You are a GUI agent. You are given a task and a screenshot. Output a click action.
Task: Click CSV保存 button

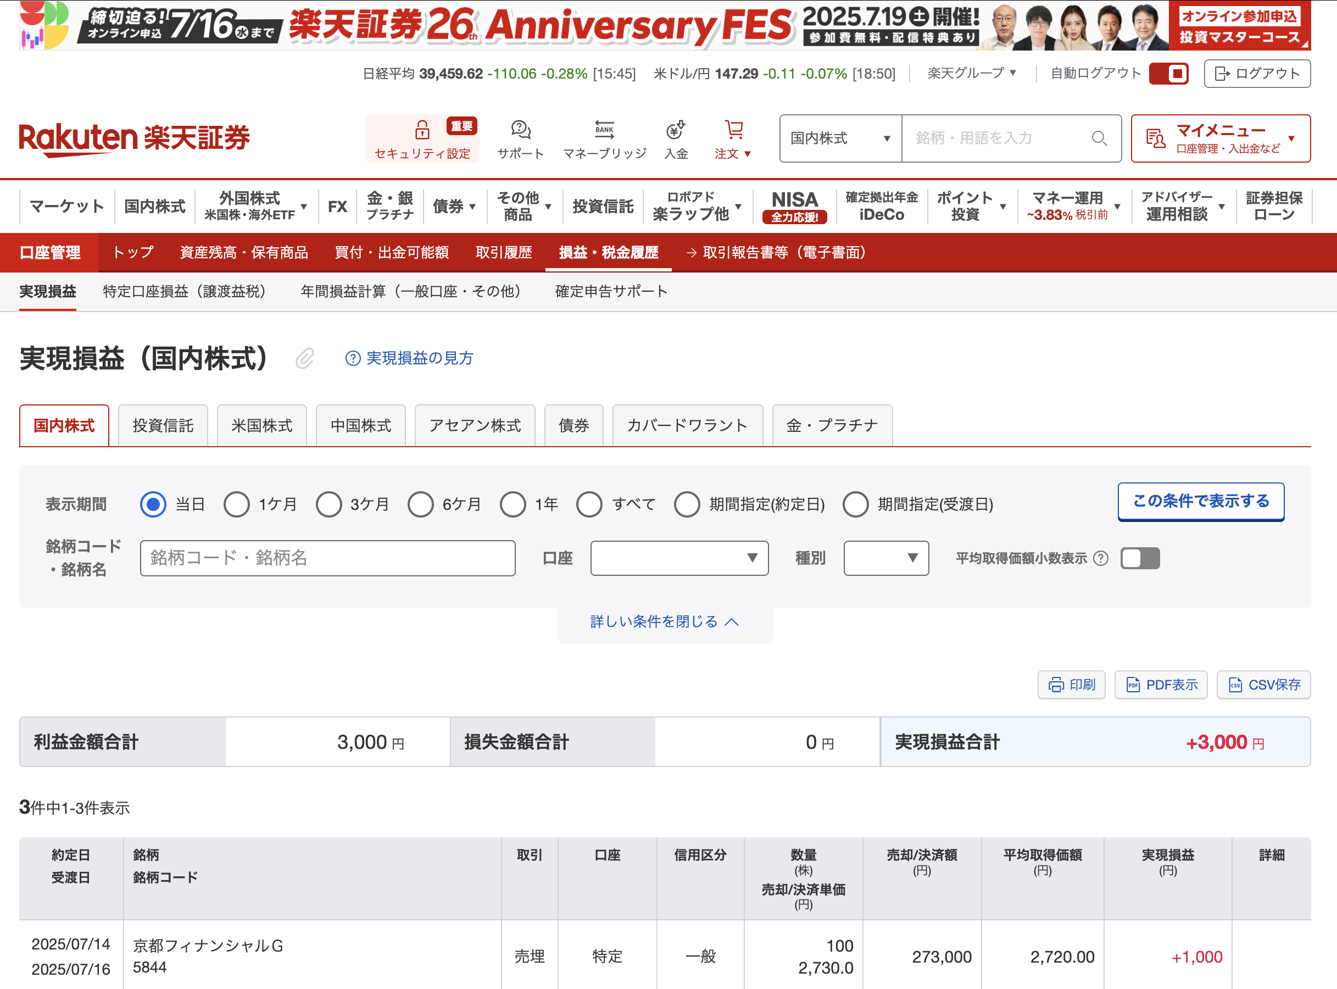1264,684
